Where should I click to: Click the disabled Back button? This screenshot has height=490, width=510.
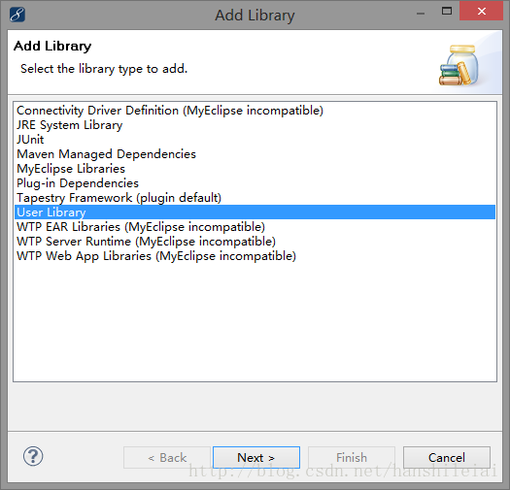[x=167, y=458]
